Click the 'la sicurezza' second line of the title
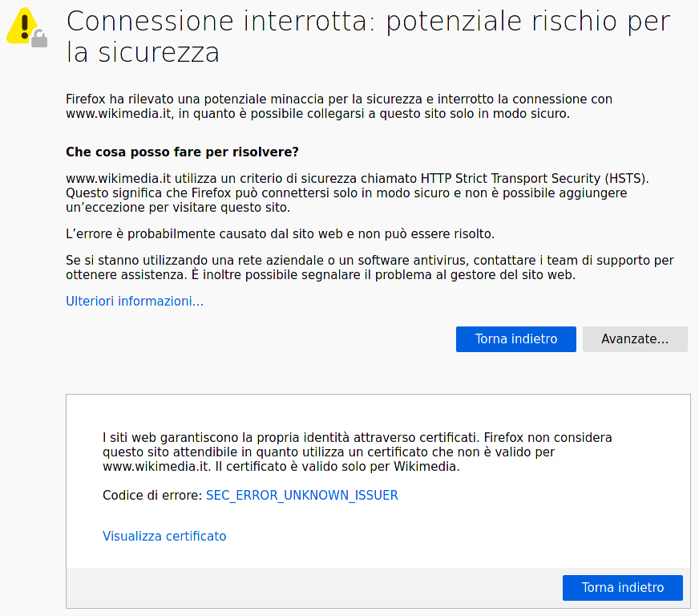This screenshot has width=699, height=616. [x=143, y=54]
